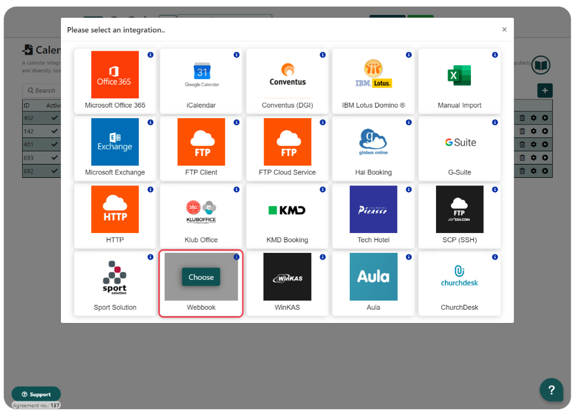The height and width of the screenshot is (413, 572).
Task: Run integration in row 401
Action: coord(545,144)
